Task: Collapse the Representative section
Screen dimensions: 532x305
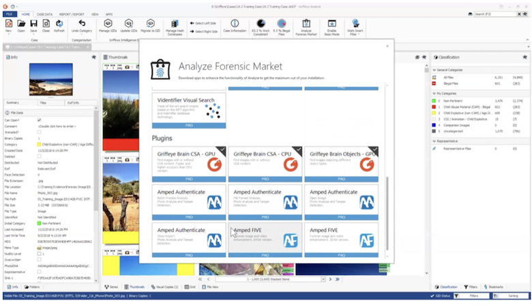Action: [434, 141]
